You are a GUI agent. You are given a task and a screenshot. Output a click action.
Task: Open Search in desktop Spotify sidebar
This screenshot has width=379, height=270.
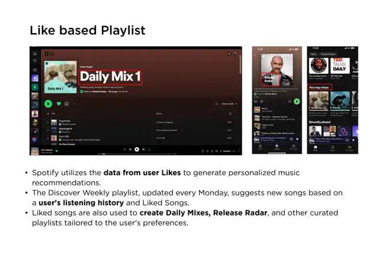(35, 60)
